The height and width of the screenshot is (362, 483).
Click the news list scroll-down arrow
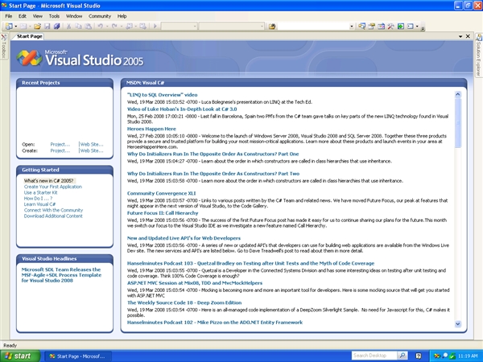click(458, 323)
